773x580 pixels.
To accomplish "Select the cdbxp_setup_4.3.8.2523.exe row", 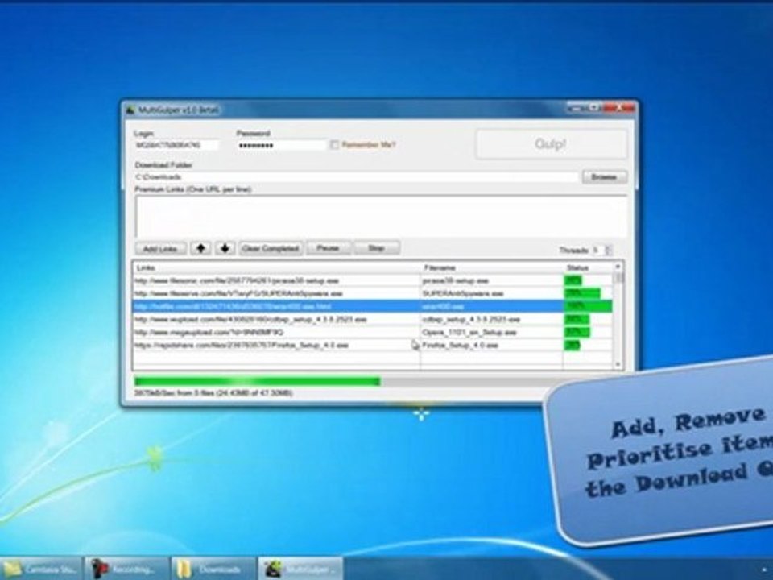I will [373, 320].
